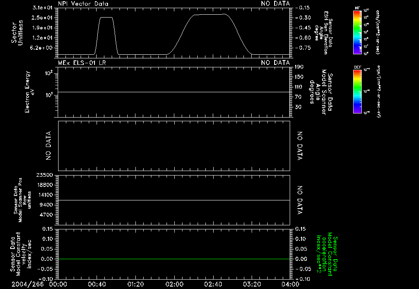Click the green zero velocity line
Image resolution: width=419 pixels, height=289 pixels.
pos(174,259)
